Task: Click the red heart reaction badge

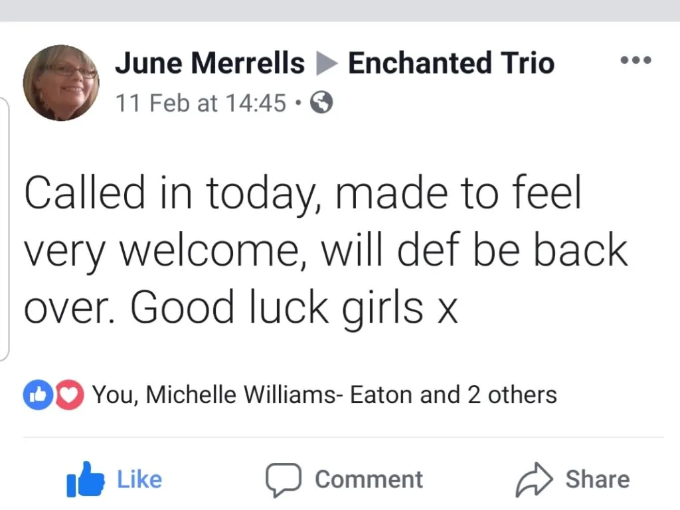Action: pos(69,394)
